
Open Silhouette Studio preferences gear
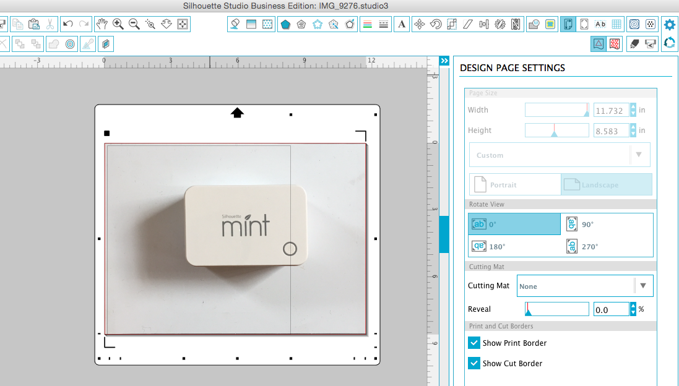pyautogui.click(x=669, y=25)
